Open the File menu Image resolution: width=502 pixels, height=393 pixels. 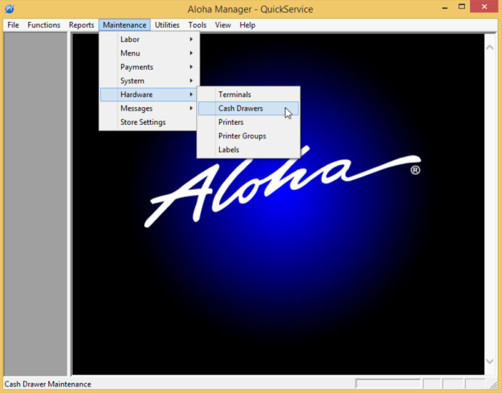coord(13,25)
